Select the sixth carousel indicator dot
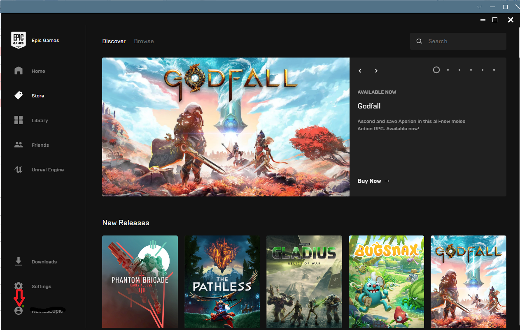The width and height of the screenshot is (520, 330). pos(494,70)
